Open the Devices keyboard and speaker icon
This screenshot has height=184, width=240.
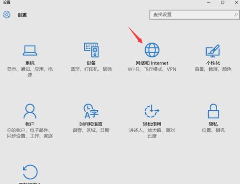coord(91,50)
